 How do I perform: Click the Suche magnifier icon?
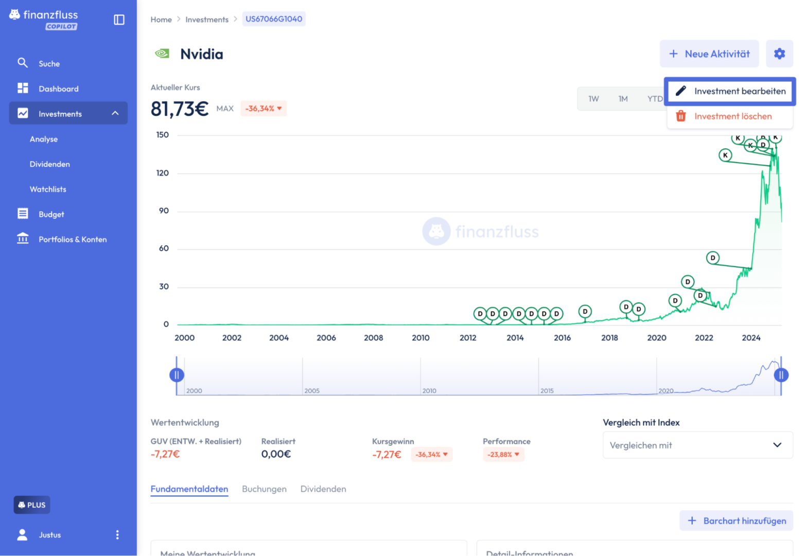point(23,63)
